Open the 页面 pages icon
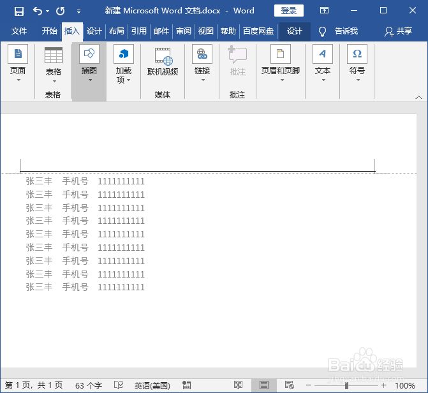Screen dimensions: 428x393 (x=18, y=54)
